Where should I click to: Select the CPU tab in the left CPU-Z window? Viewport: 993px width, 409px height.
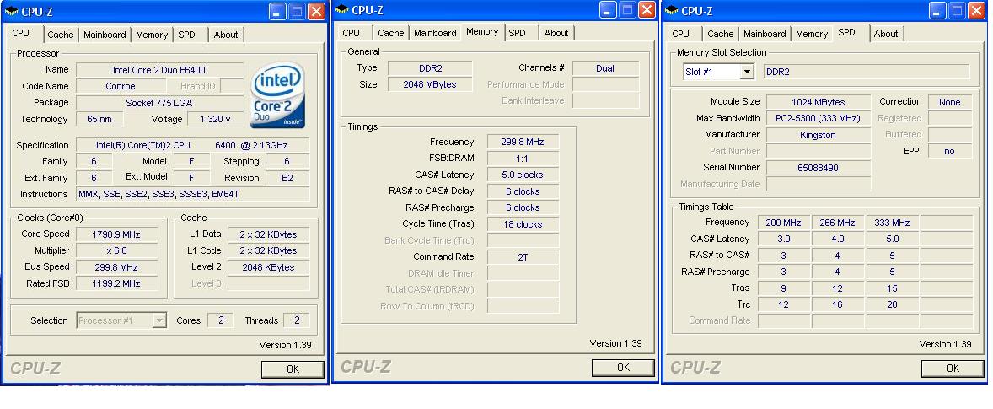tap(21, 33)
